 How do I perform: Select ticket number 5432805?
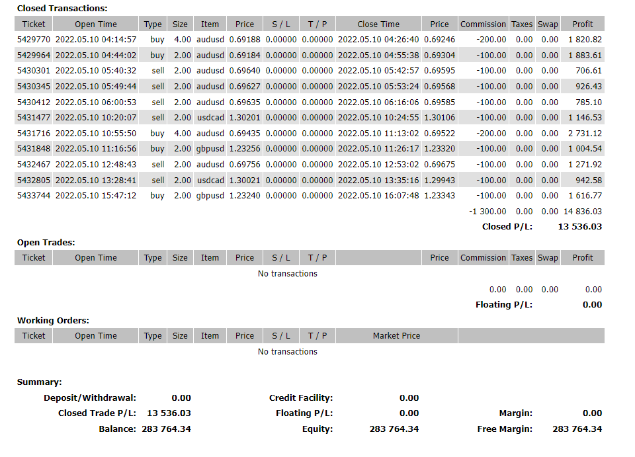coord(34,180)
